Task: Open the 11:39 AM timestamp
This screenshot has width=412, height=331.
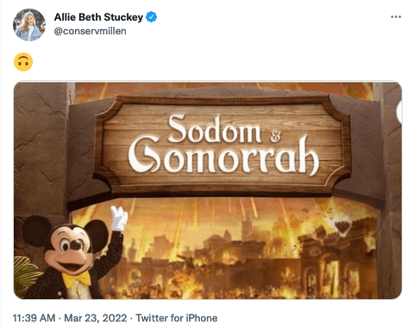Action: (x=34, y=318)
